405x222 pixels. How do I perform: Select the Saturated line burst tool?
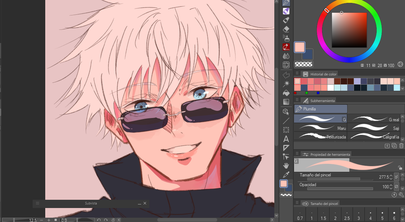(x=286, y=129)
